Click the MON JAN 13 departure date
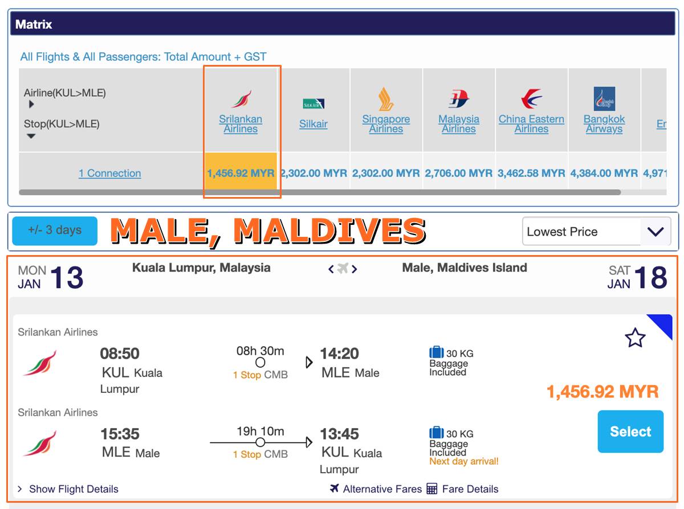Viewport: 684px width, 509px height. pos(51,277)
